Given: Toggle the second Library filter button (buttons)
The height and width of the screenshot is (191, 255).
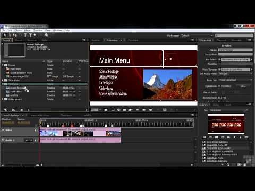Looking at the screenshot, I should coord(210,137).
